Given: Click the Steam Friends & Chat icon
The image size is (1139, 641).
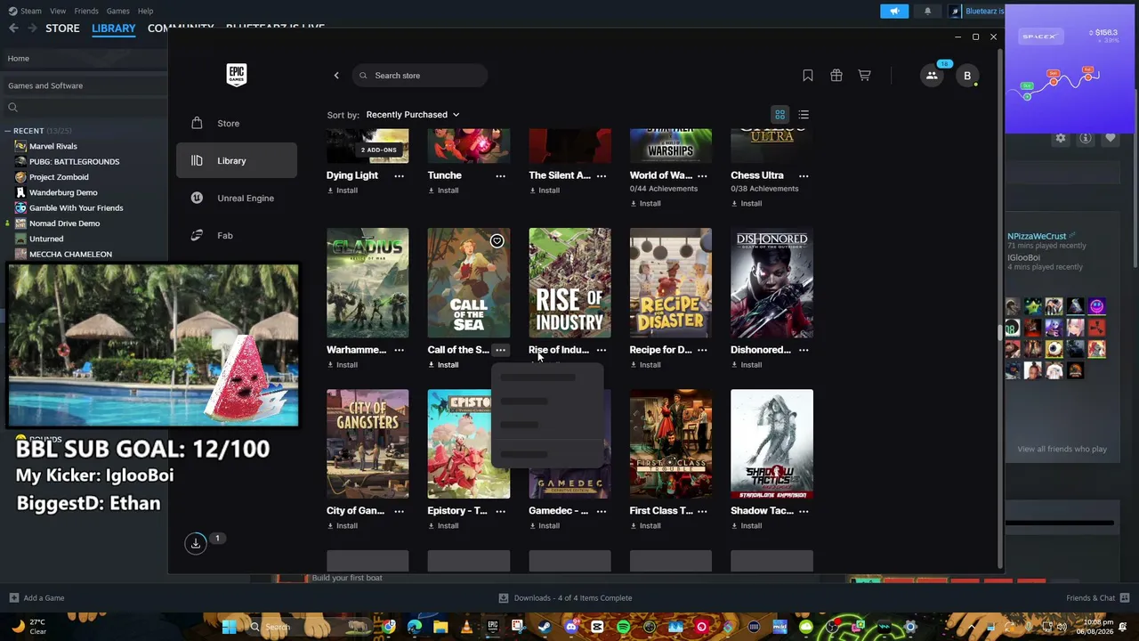Looking at the screenshot, I should [1125, 597].
